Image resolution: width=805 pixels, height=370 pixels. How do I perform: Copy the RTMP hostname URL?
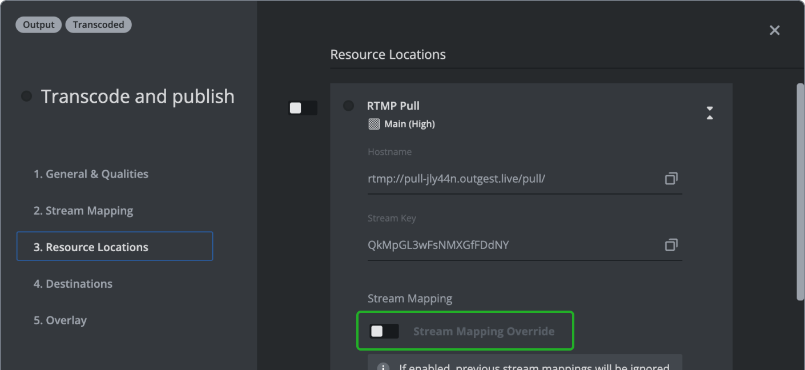coord(671,179)
